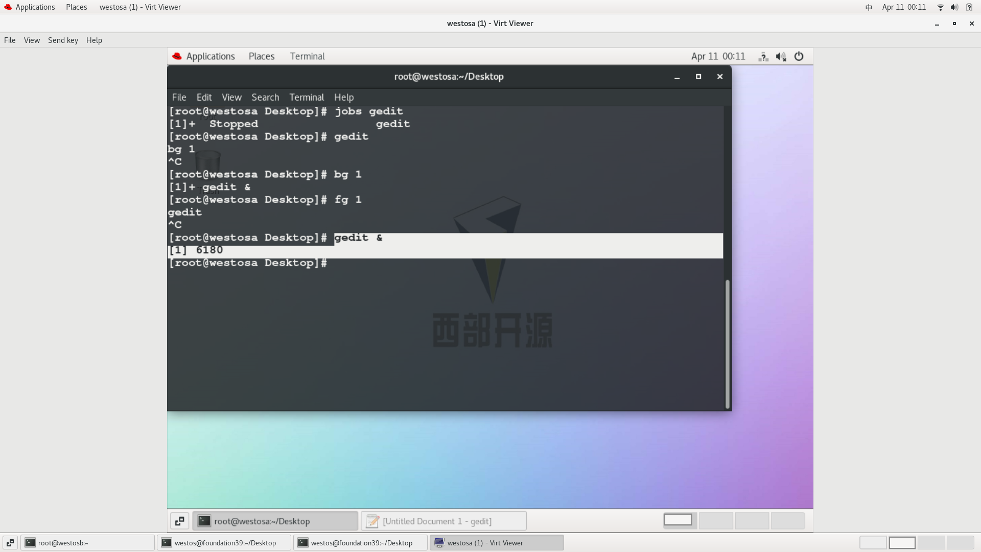Image resolution: width=981 pixels, height=552 pixels.
Task: Click highlighted 'gedit &' command text
Action: pos(358,238)
